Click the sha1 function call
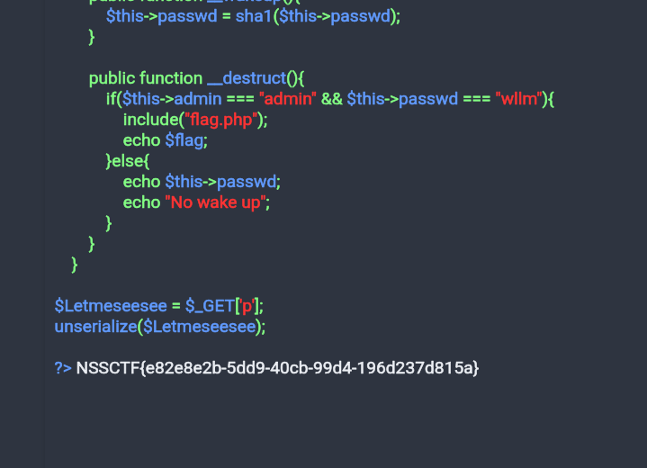The image size is (647, 468). click(318, 16)
